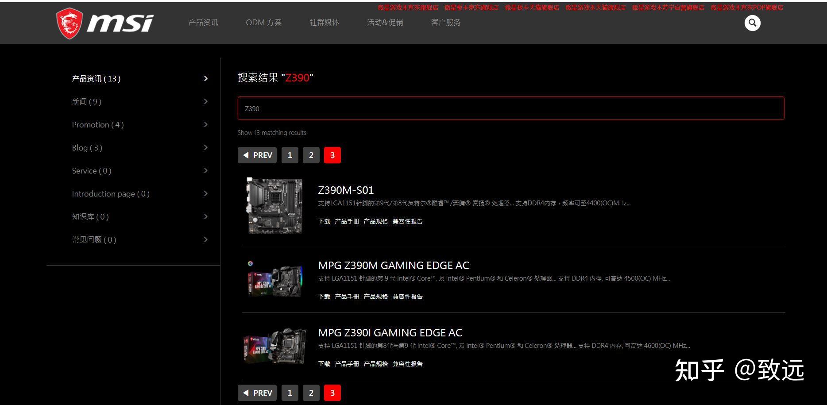
Task: Open the ODM 方案 menu
Action: 263,22
